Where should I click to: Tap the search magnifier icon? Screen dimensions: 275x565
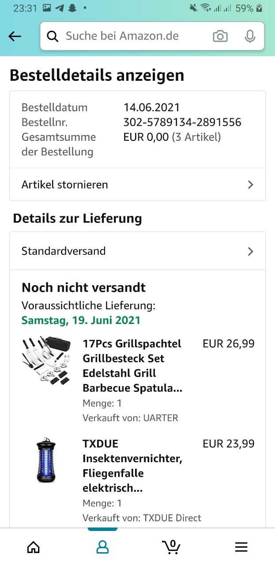[x=53, y=37]
